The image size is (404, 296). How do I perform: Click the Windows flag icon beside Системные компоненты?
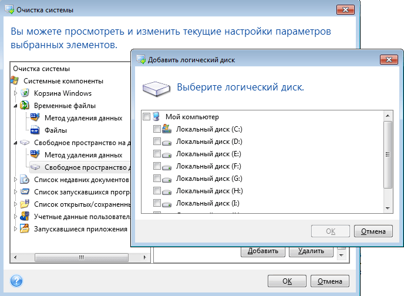click(x=15, y=80)
